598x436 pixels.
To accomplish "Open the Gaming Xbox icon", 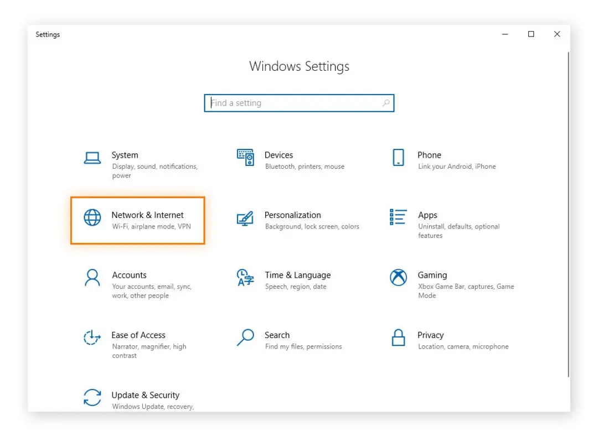I will tap(398, 277).
